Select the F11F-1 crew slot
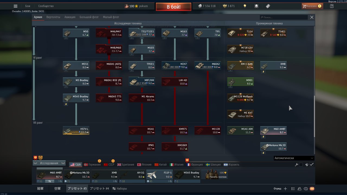Screen dimensions: 347x195 (160, 175)
